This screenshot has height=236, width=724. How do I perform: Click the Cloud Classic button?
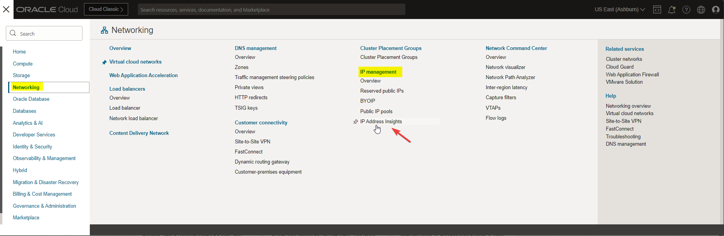[106, 9]
